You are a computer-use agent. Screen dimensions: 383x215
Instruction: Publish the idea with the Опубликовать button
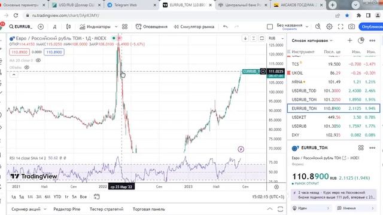371,26
